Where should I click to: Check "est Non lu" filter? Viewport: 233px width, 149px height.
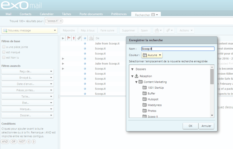click(x=4, y=57)
